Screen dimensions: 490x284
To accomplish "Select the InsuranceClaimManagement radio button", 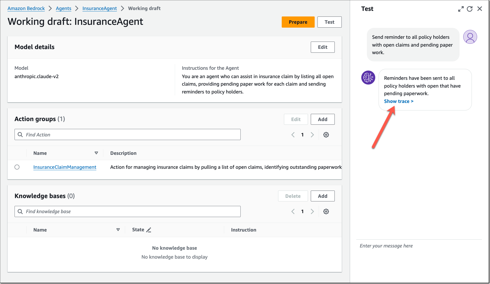I will (17, 167).
